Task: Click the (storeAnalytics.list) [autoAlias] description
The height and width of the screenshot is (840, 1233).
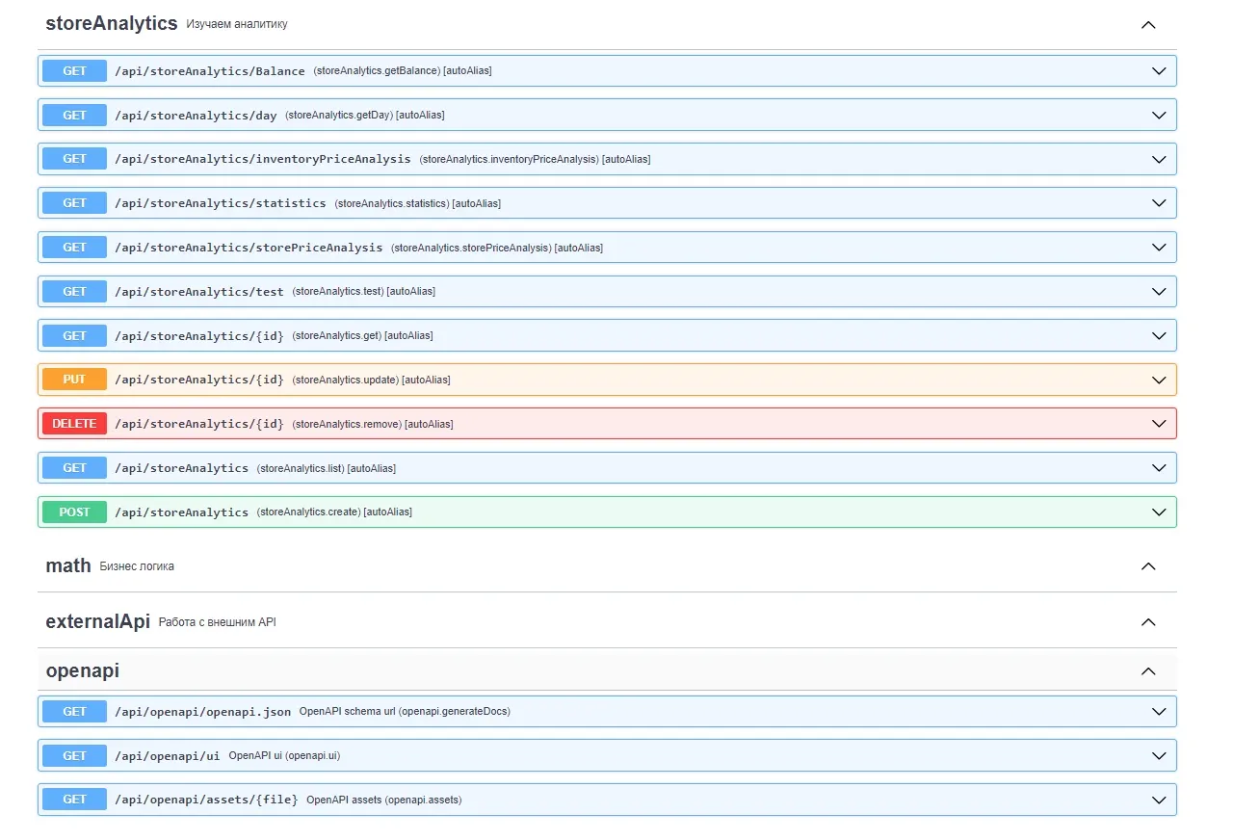Action: tap(327, 468)
